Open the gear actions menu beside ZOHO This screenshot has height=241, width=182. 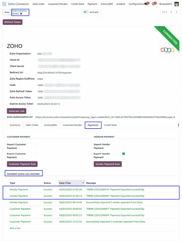tap(21, 14)
